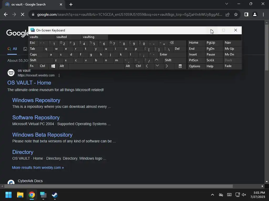Click the Enter key on keyboard
The width and height of the screenshot is (269, 201).
click(x=172, y=54)
